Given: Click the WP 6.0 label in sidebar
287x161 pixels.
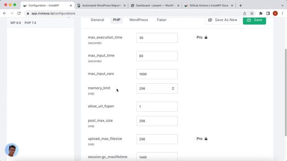Looking at the screenshot, I should (16, 23).
